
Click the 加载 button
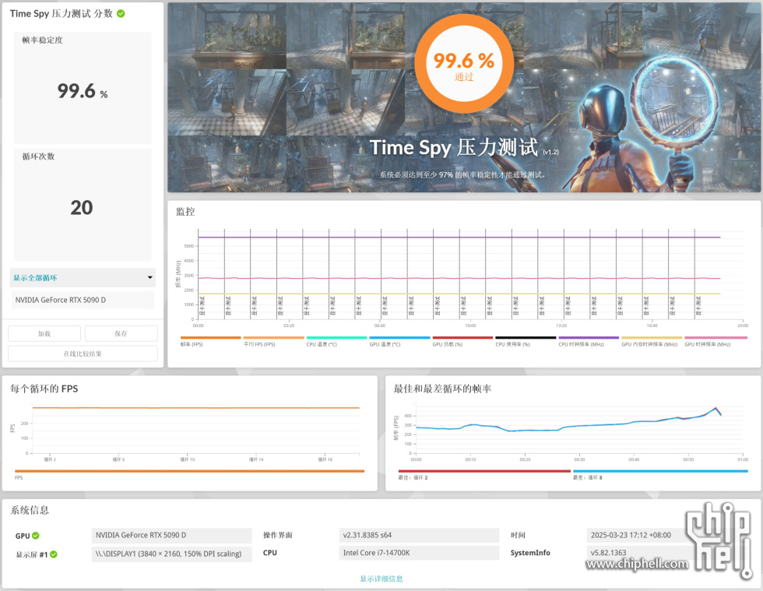click(44, 333)
